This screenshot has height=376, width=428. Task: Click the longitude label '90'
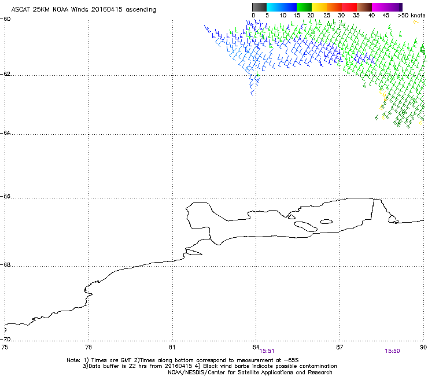coord(423,347)
